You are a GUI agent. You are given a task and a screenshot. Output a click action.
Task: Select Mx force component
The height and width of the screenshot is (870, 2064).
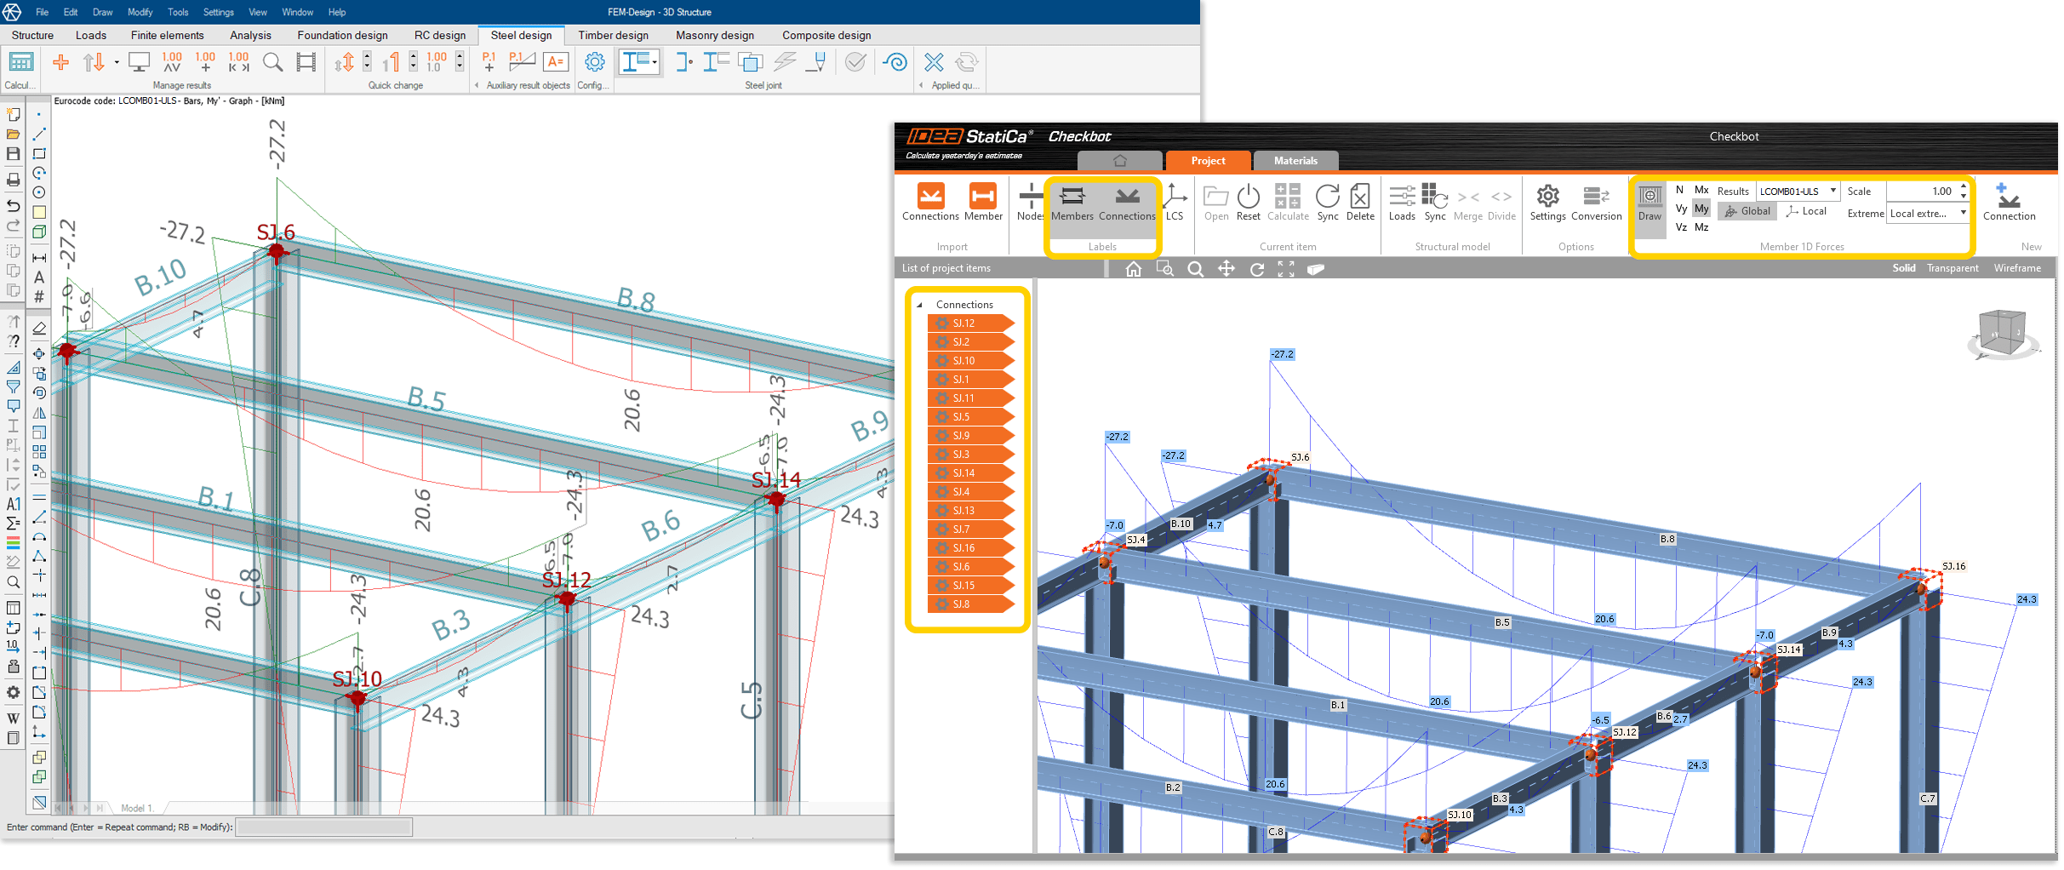pyautogui.click(x=1701, y=190)
